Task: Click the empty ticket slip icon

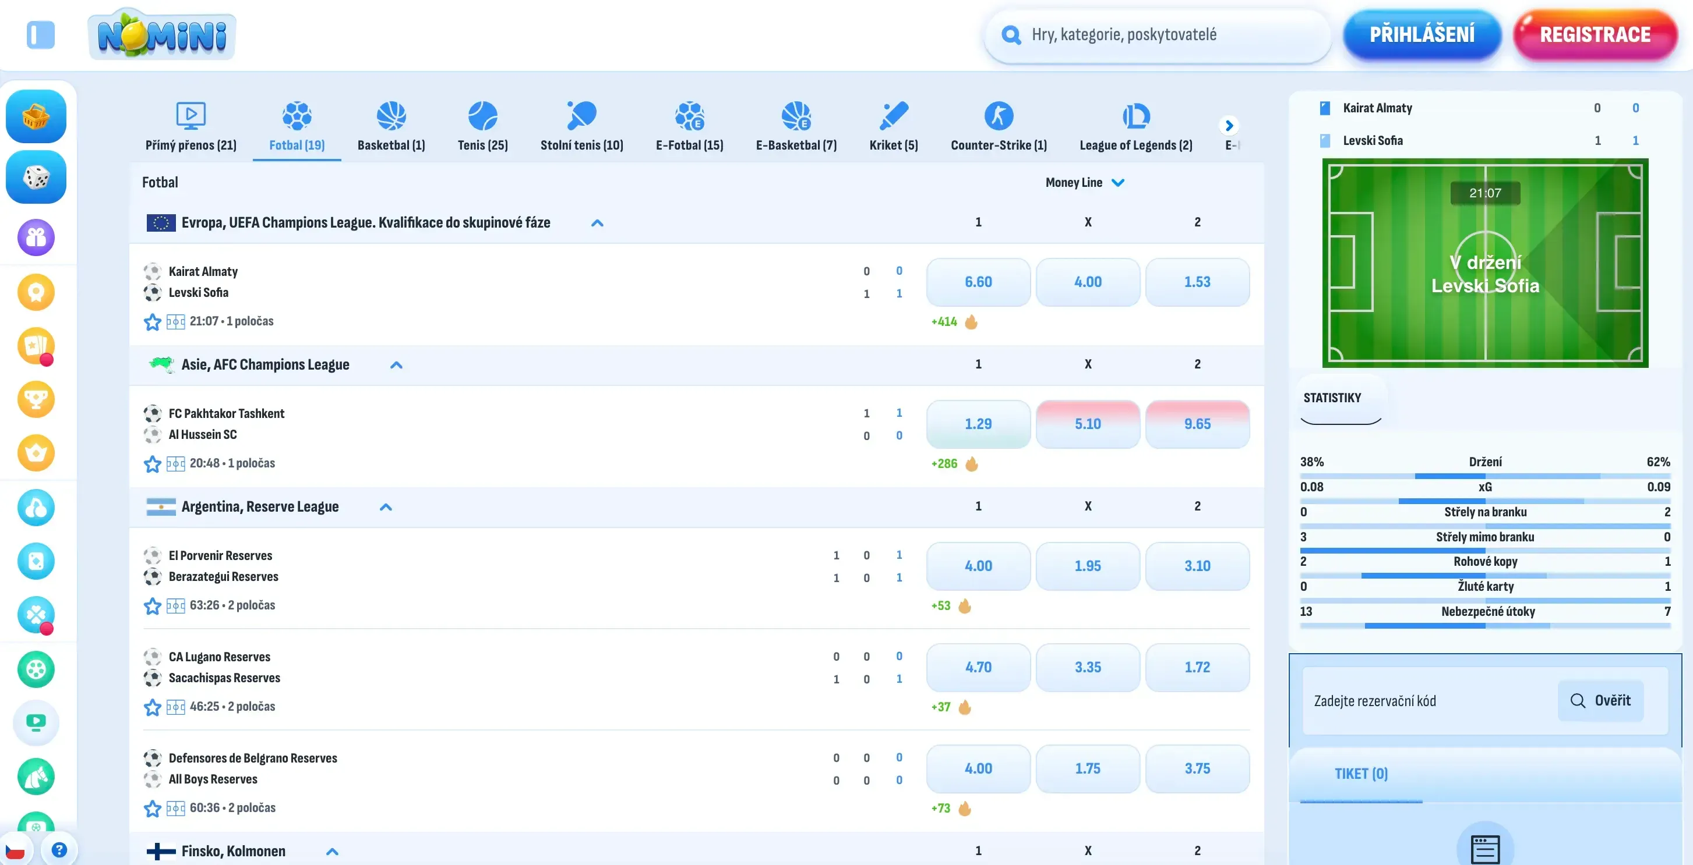Action: (x=1484, y=849)
